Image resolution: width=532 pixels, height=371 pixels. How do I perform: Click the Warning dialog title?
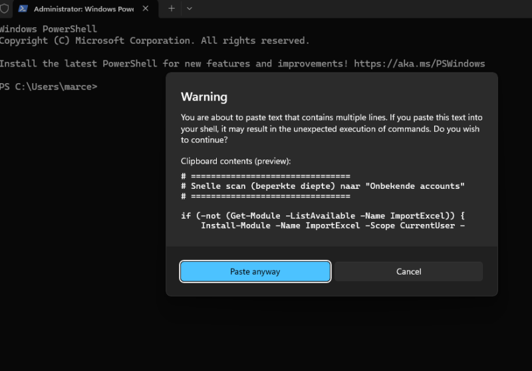(x=204, y=97)
